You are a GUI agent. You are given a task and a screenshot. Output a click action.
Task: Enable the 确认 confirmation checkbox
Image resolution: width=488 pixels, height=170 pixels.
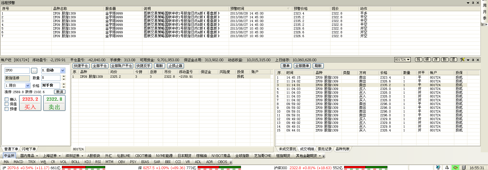[7, 100]
